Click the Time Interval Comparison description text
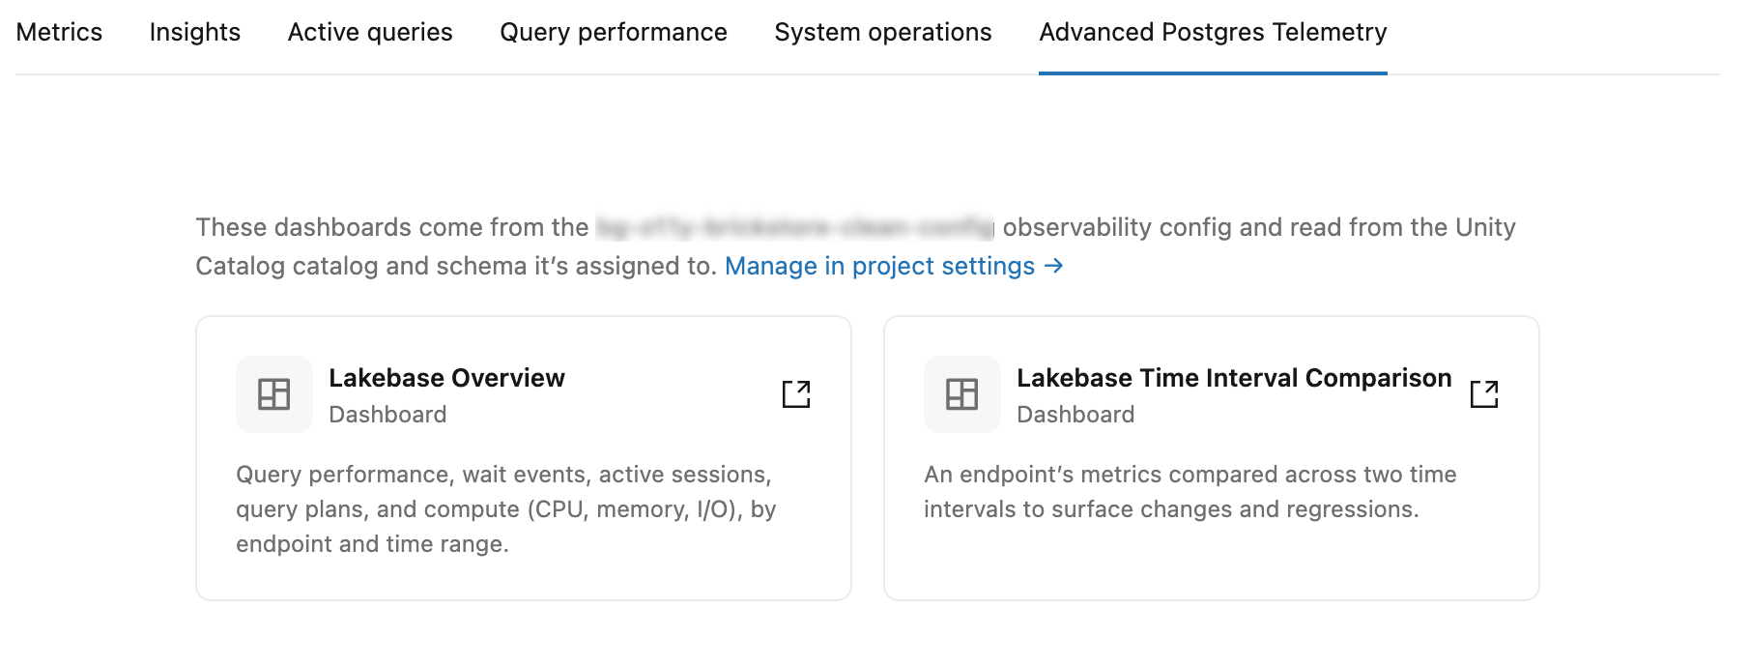This screenshot has height=665, width=1749. [1190, 492]
